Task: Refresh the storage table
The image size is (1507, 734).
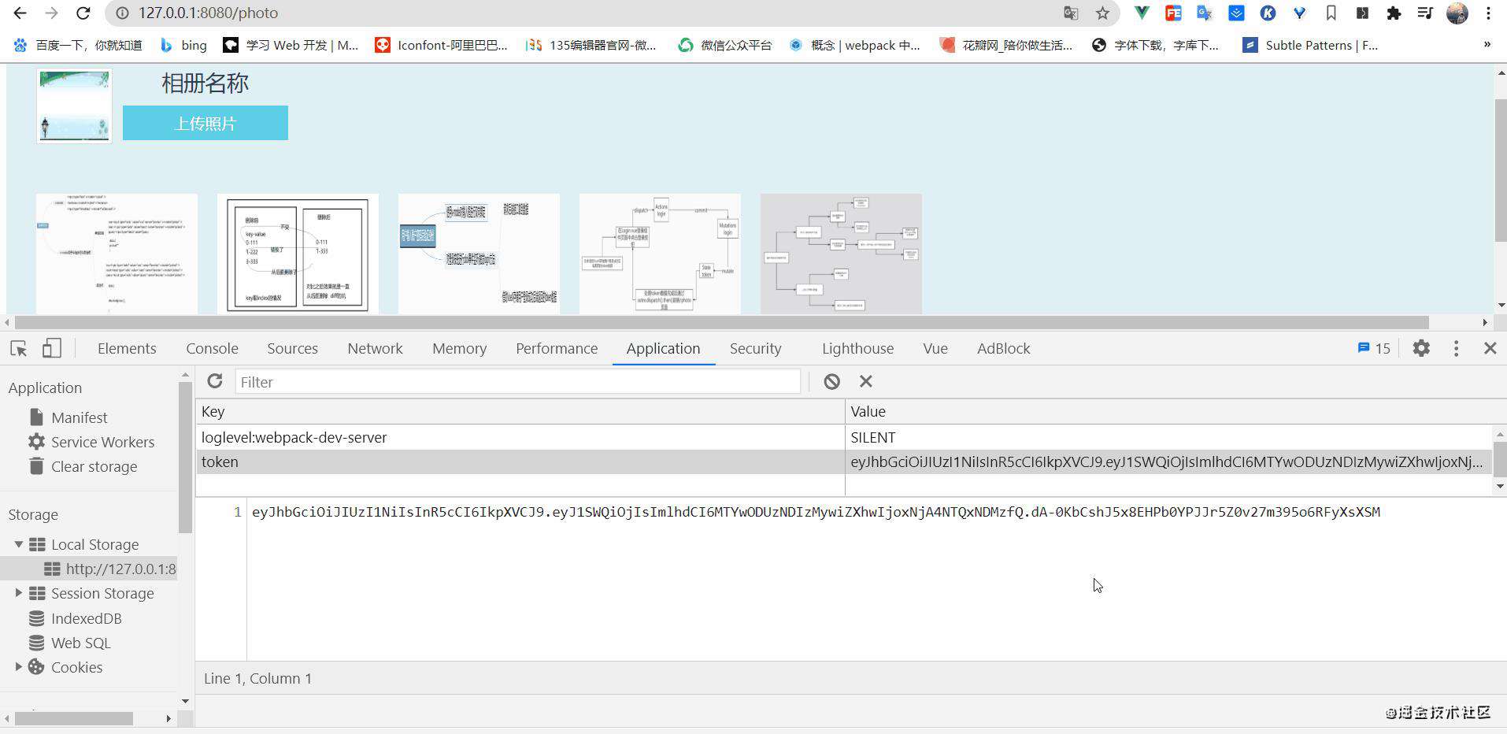Action: (x=215, y=381)
